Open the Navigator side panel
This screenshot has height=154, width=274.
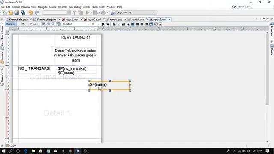[2, 79]
